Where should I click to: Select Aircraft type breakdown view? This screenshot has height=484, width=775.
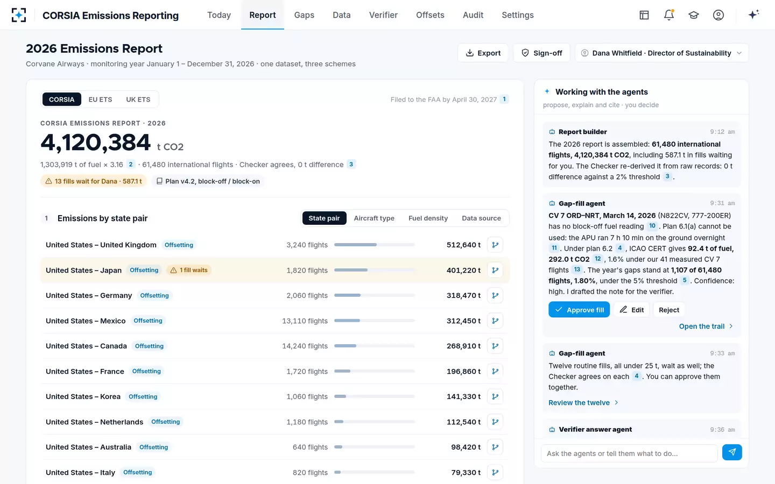coord(374,218)
